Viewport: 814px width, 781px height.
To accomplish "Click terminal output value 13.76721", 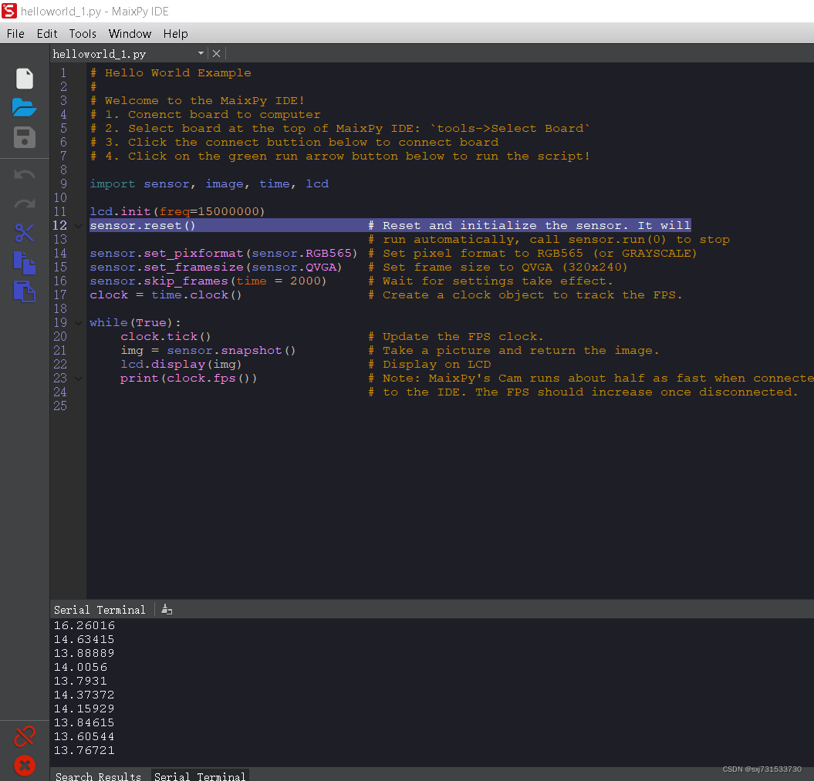I will 84,750.
